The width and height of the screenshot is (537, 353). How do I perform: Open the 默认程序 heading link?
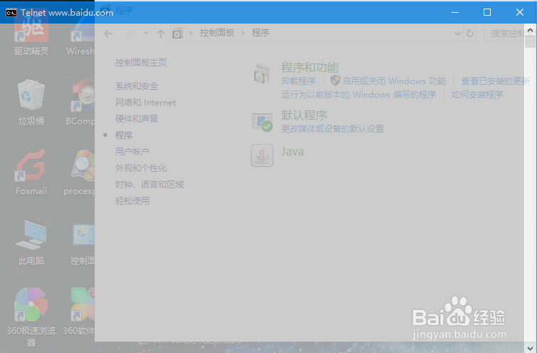coord(304,116)
